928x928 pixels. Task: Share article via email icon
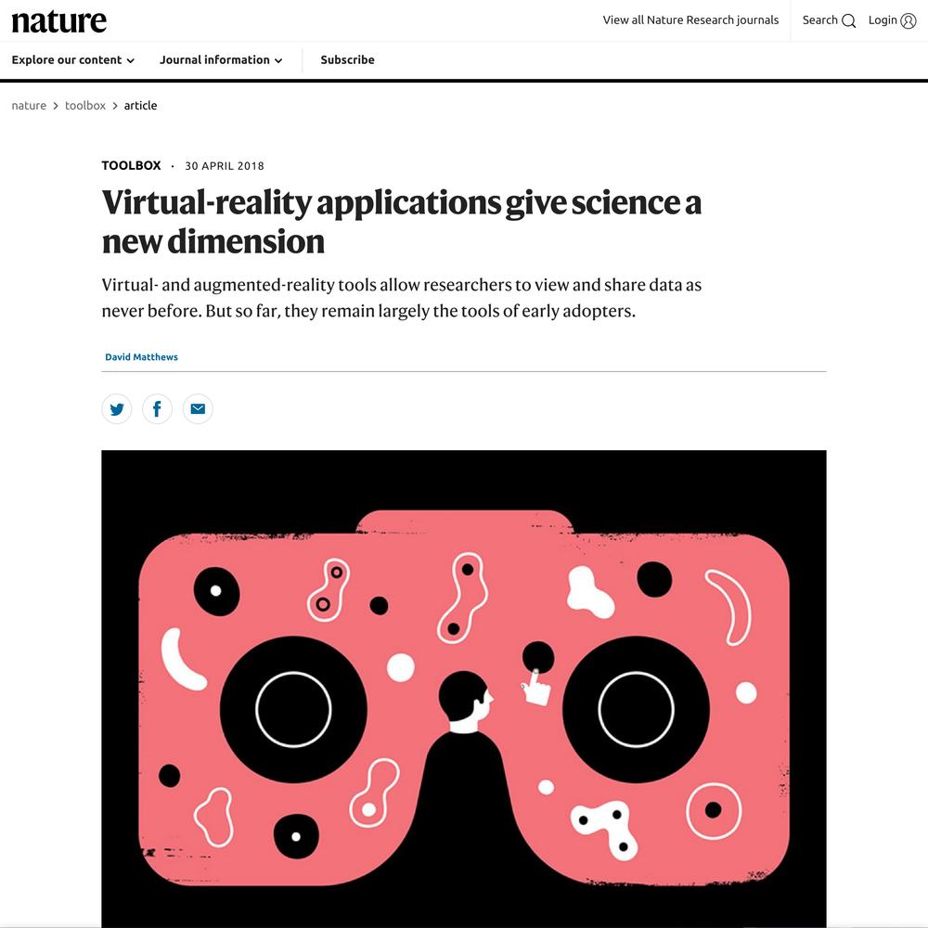198,409
